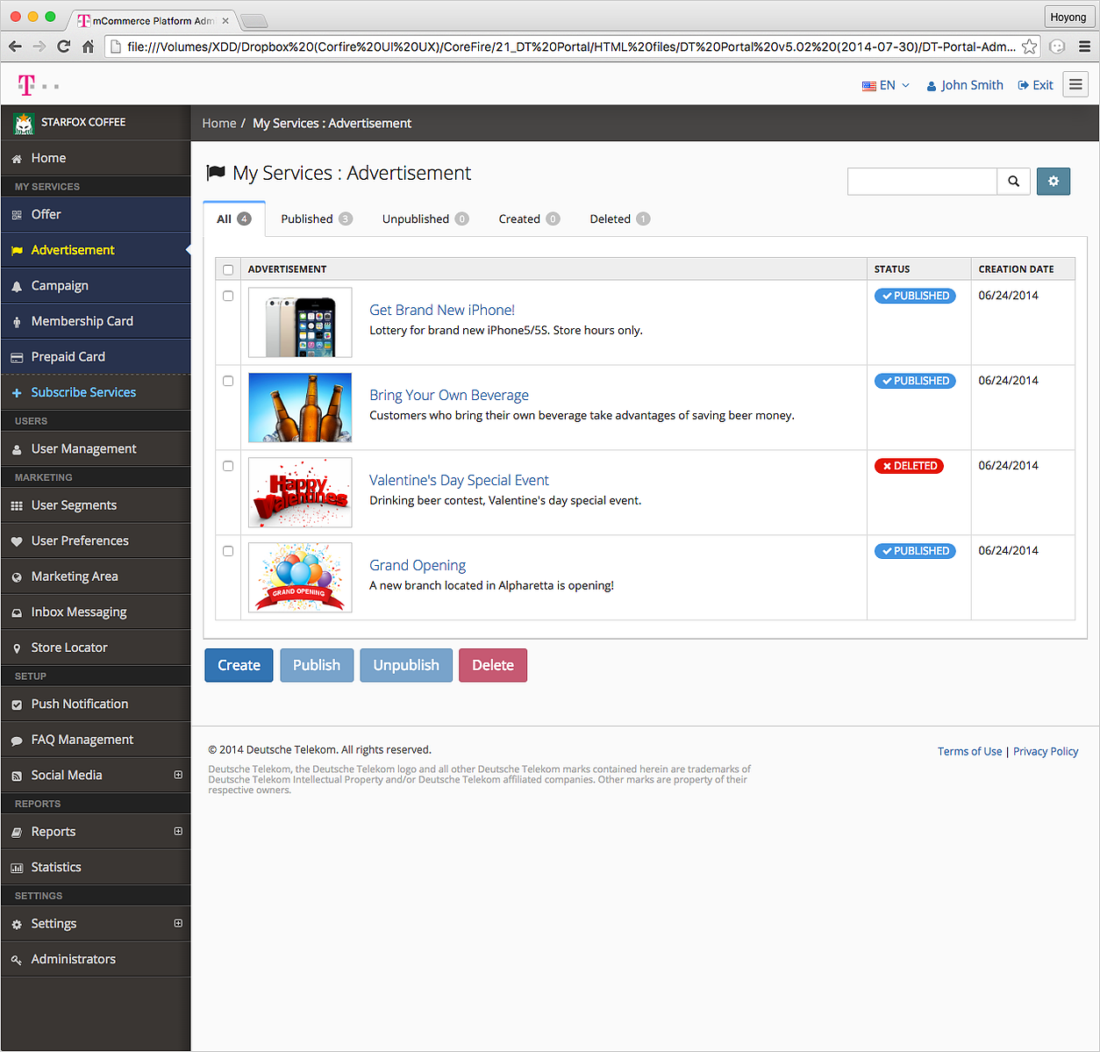This screenshot has height=1052, width=1100.
Task: Click the Home house icon in sidebar
Action: coord(17,159)
